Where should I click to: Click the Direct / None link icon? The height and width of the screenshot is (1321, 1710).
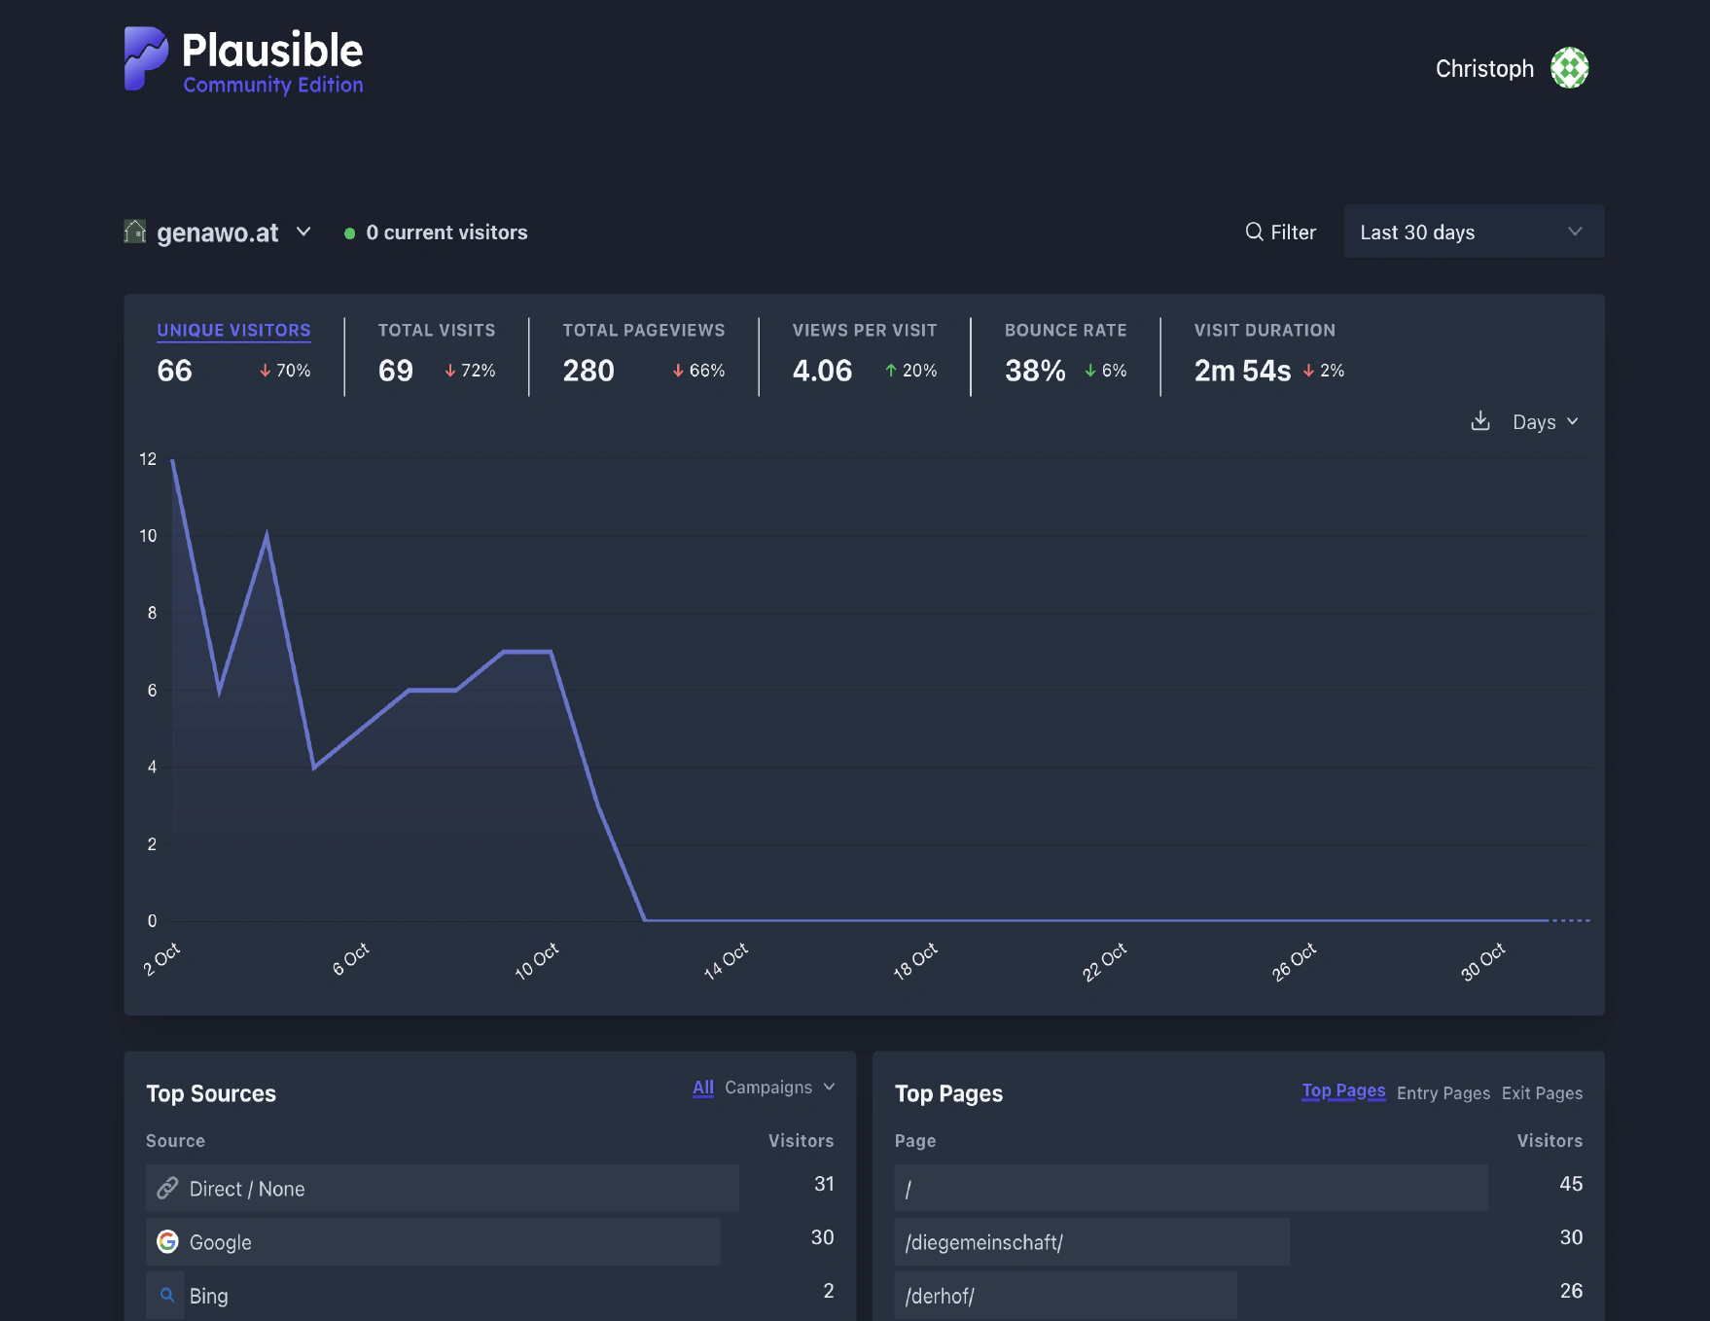[x=166, y=1188]
